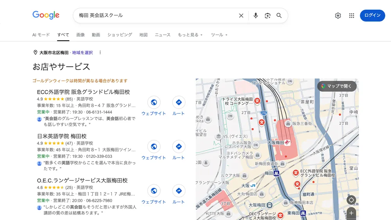Open ECC外語学院 阪急グランドビル梅田校 listing
Screen dimensions: 391x220
pos(83,92)
